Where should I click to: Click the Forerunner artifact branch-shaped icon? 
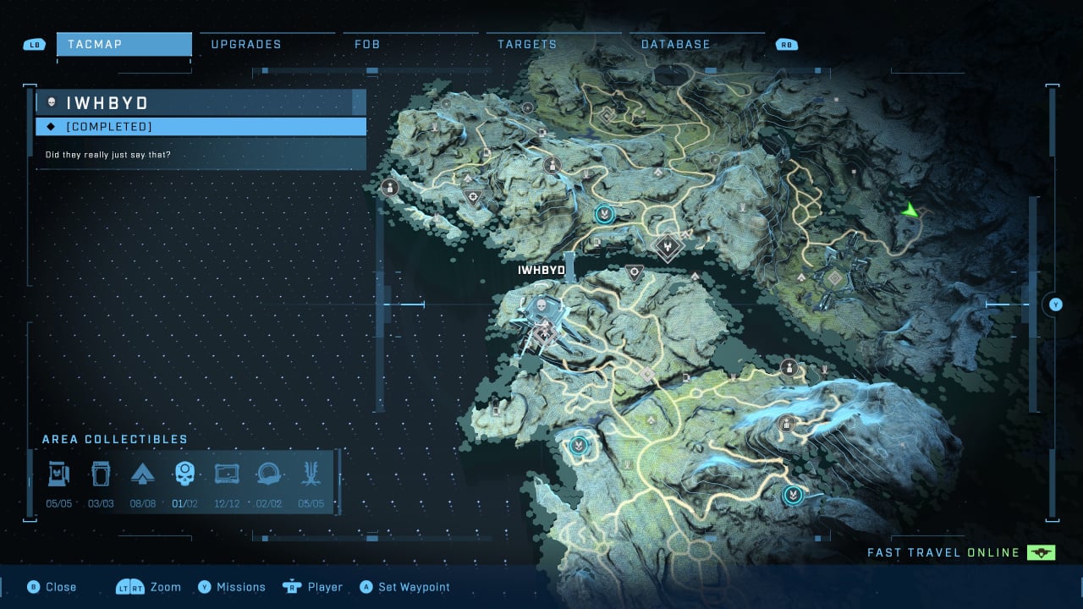(x=311, y=475)
